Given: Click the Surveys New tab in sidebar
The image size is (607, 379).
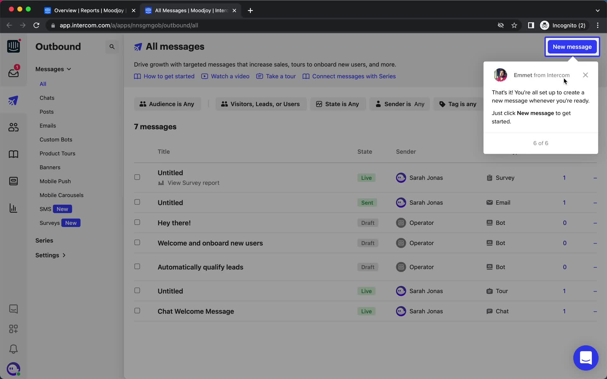Looking at the screenshot, I should (x=58, y=223).
